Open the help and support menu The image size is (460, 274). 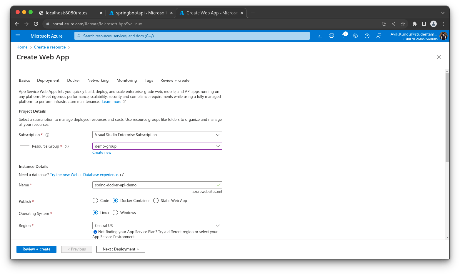tap(367, 36)
